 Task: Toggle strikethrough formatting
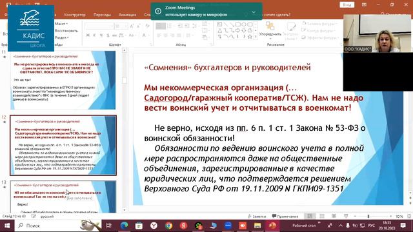(x=114, y=35)
